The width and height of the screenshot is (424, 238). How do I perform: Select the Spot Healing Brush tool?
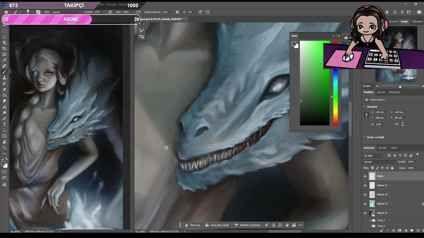pyautogui.click(x=4, y=66)
